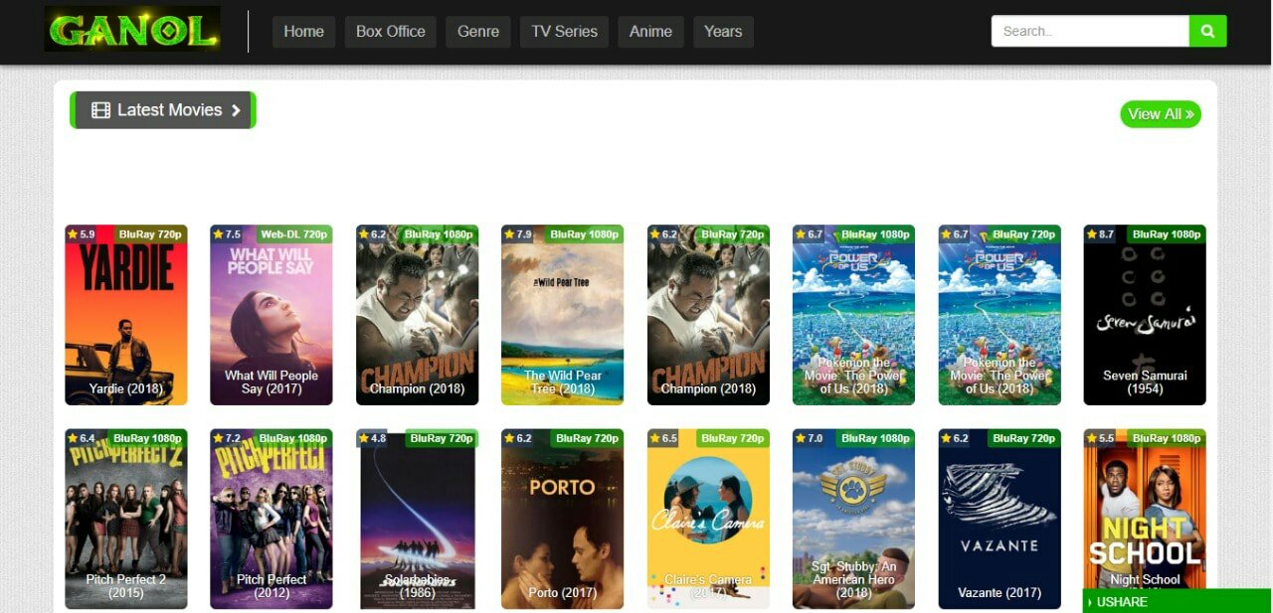Click the film strip icon beside Latest Movies
1273x613 pixels.
tap(100, 110)
